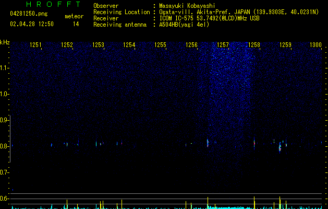Select the filename 04281250.png
Screen dimensions: 328x209
29,14
